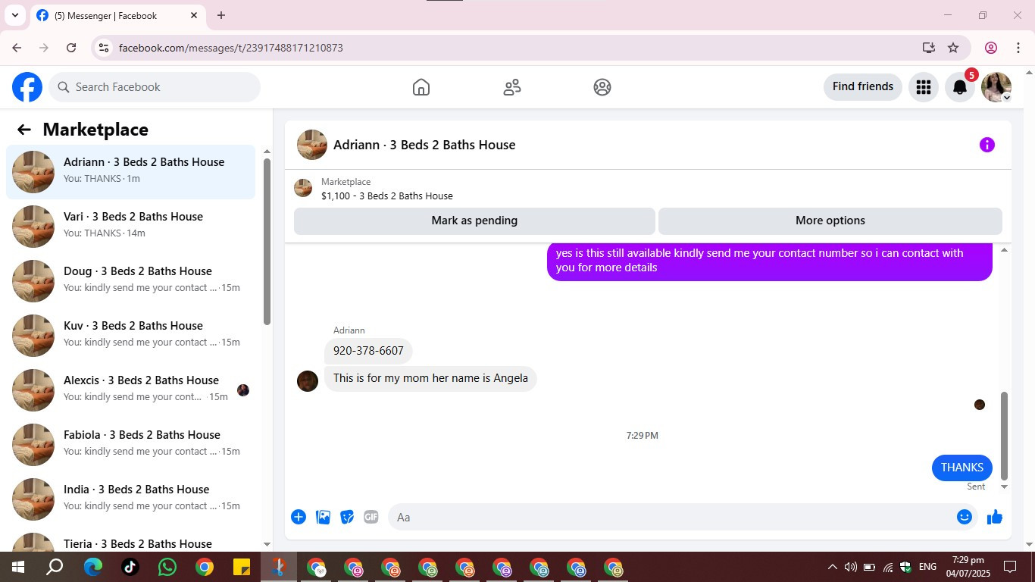Go back using the Marketplace arrow
This screenshot has height=582, width=1035.
coord(24,130)
